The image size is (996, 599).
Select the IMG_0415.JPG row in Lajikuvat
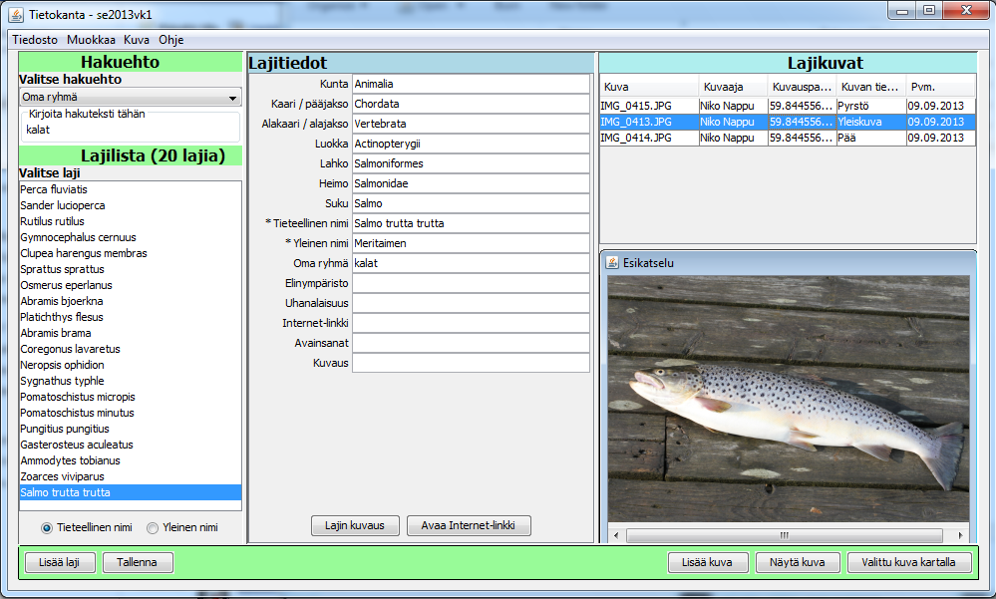648,105
